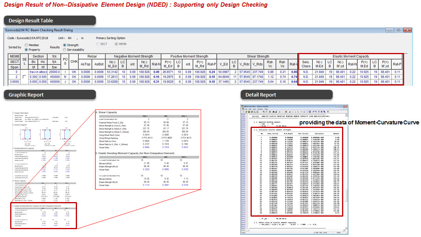Image resolution: width=421 pixels, height=237 pixels.
Task: Click the New document icon in Text Editor toolbar
Action: tap(243, 111)
